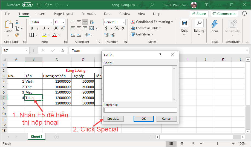Increase indent
Image resolution: width=251 pixels, height=147 pixels.
coord(79,35)
